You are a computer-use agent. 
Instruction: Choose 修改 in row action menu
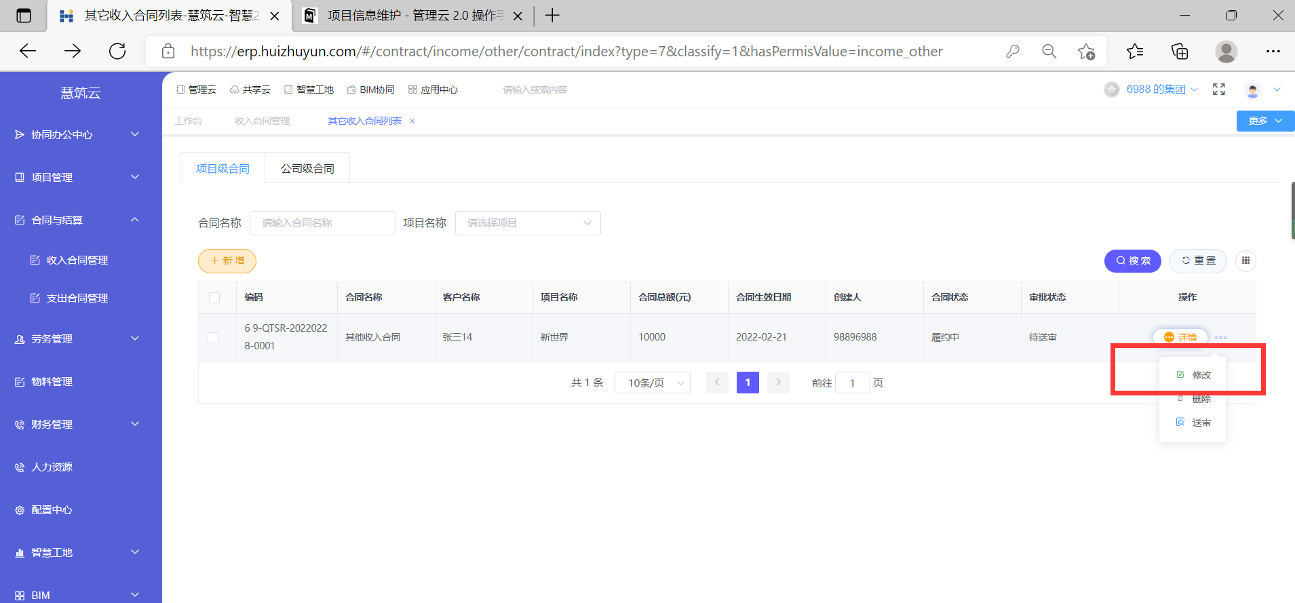[1193, 375]
